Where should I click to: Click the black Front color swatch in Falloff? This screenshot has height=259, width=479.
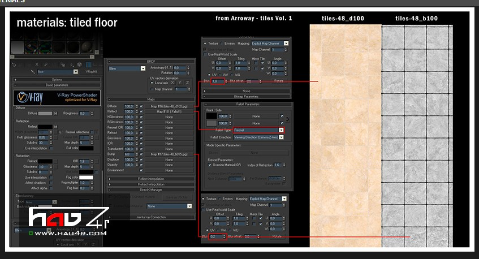tap(212, 116)
